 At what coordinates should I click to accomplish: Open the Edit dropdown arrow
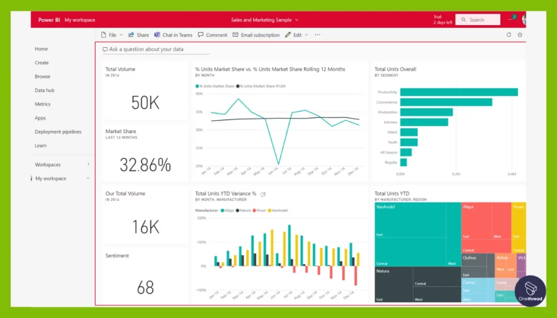pyautogui.click(x=306, y=35)
